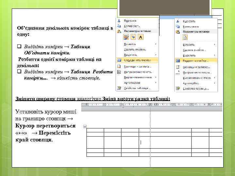The height and width of the screenshot is (176, 235).
Task: Expand Вставить submenu arrow in Разделить ячейки menu
Action: pos(215,44)
